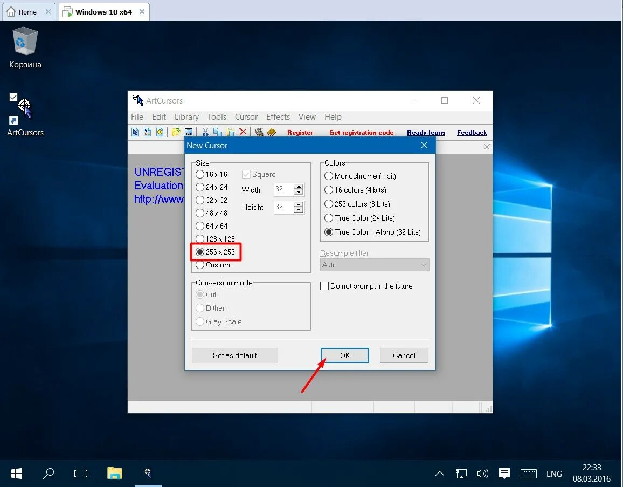Show hidden tray icons chevron

pyautogui.click(x=439, y=473)
